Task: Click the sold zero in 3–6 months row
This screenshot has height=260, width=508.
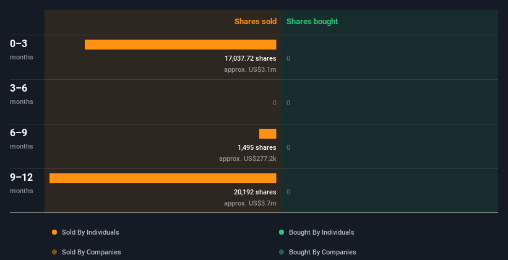Action: (274, 103)
